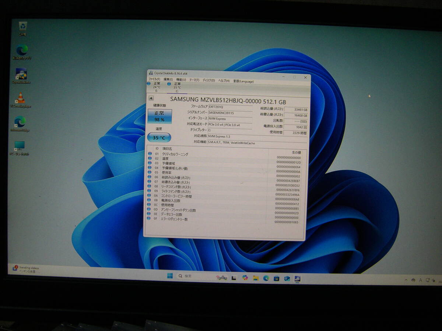Click status icon for リードコマンド数 (ホスト) row
Image resolution: width=442 pixels, height=331 pixels.
click(x=150, y=186)
